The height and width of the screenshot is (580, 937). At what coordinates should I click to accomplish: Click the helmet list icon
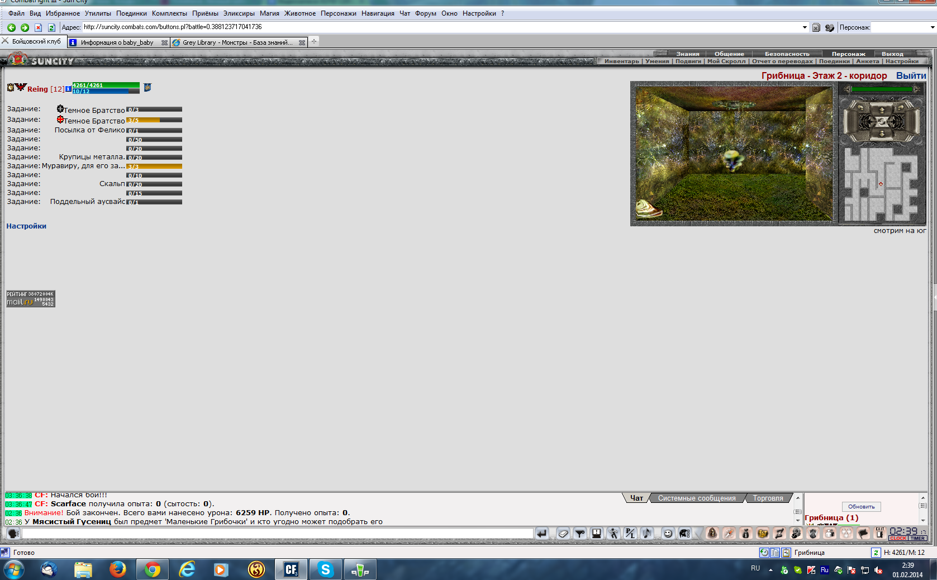(684, 534)
